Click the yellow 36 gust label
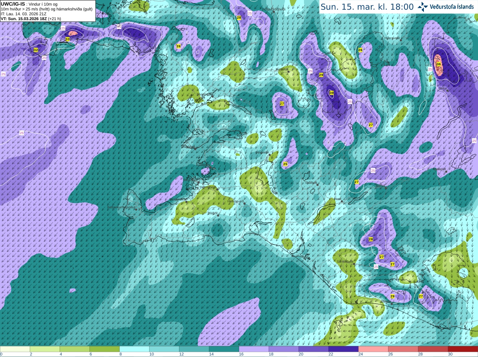The width and height of the screenshot is (478, 357). click(439, 64)
